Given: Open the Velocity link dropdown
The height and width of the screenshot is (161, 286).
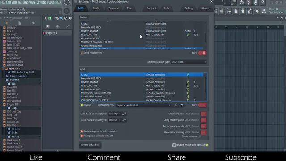Looking at the screenshot, I should click(115, 114).
